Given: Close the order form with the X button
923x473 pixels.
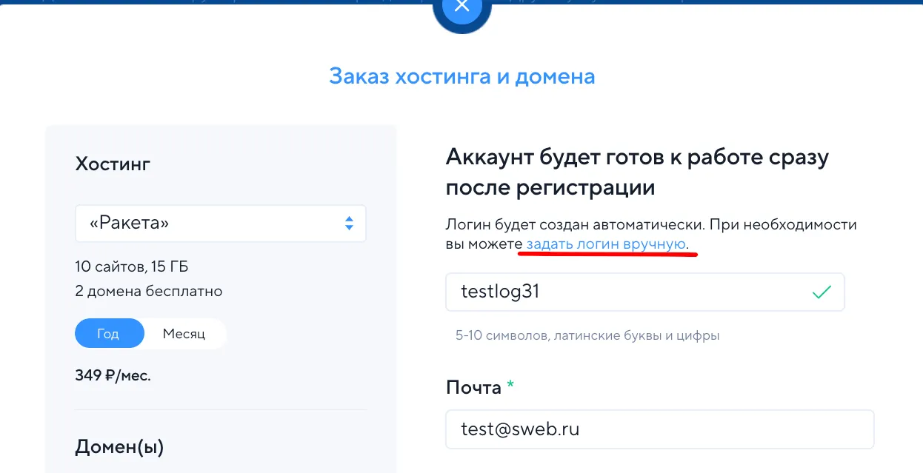Looking at the screenshot, I should (x=461, y=7).
